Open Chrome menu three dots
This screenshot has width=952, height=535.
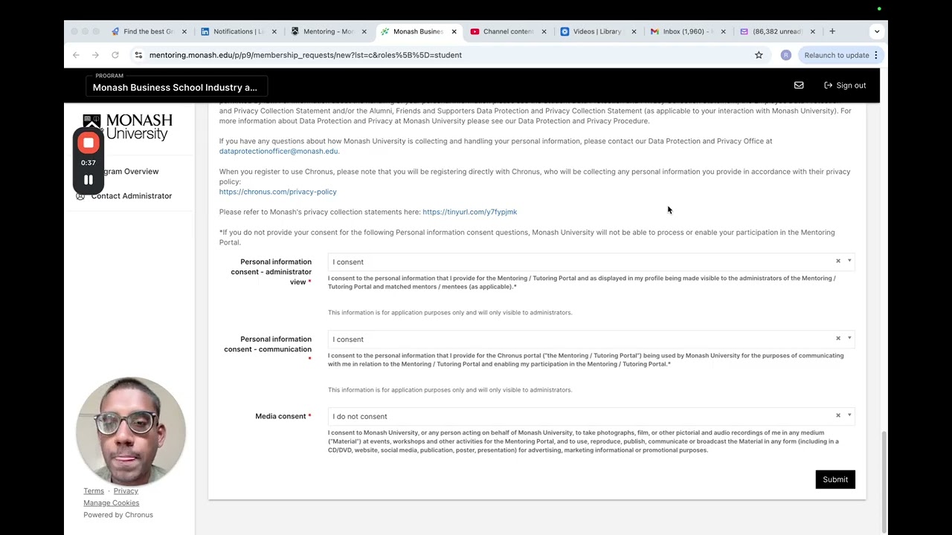876,55
